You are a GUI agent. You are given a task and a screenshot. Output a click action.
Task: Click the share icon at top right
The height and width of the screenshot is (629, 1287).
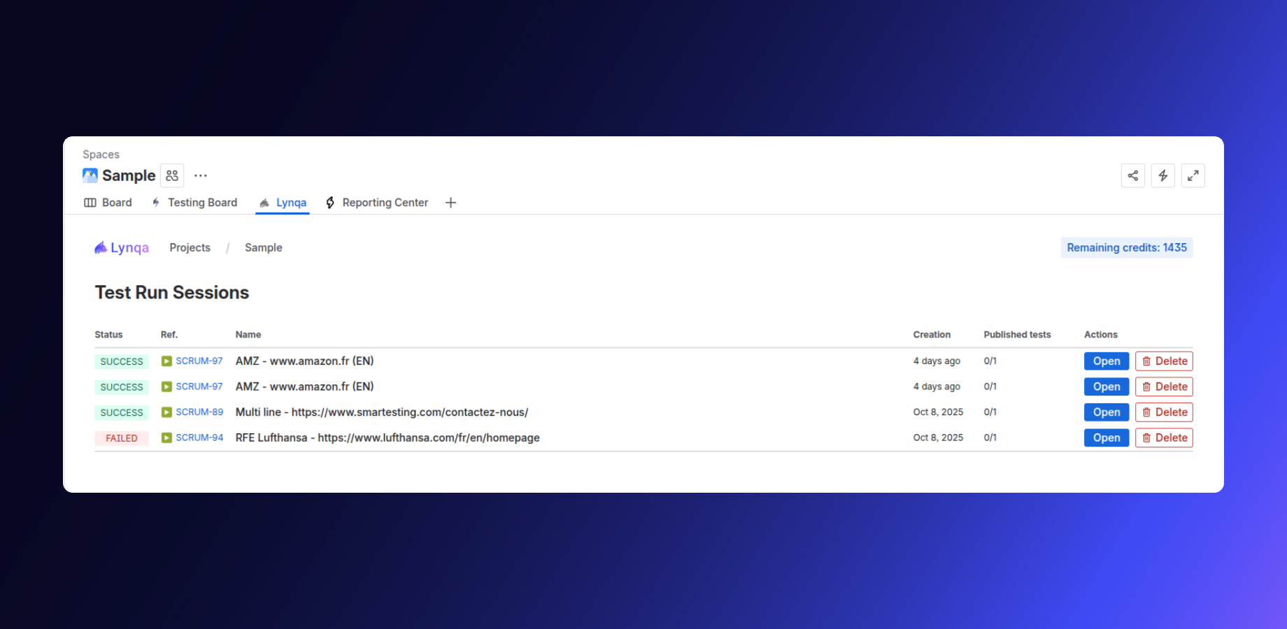[1133, 175]
